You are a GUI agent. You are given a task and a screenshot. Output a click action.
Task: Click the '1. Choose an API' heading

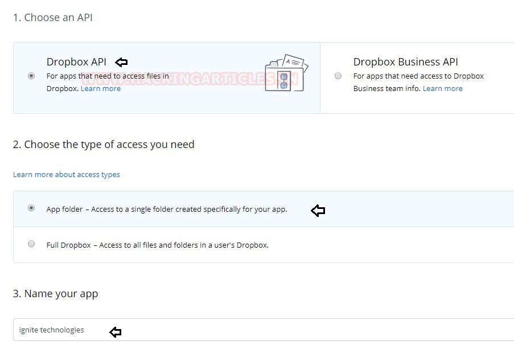(53, 18)
